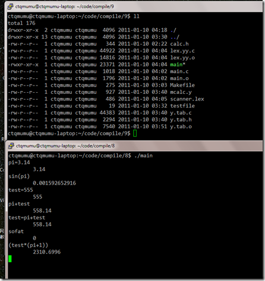
Task: Click the solid green cursor in lower terminal
Action: click(x=10, y=258)
